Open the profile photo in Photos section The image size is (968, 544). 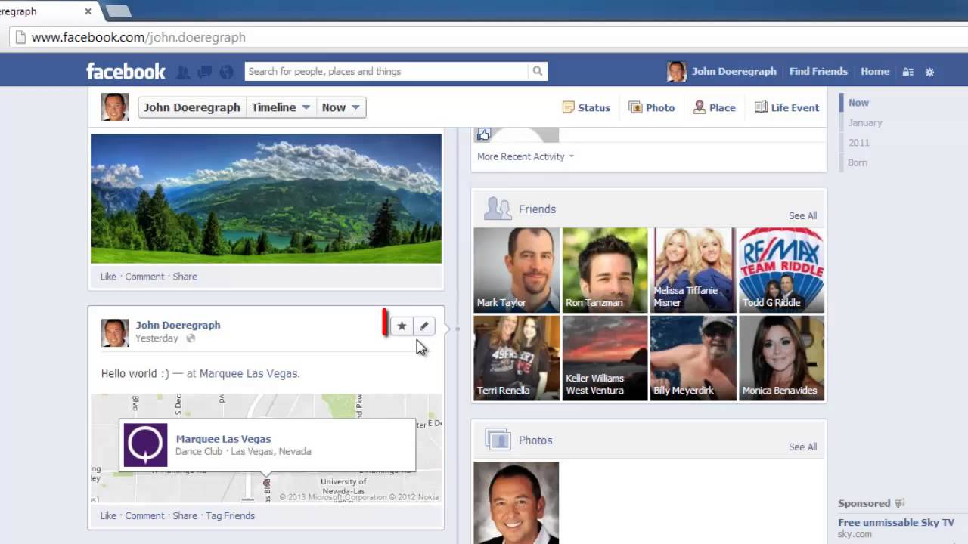517,502
